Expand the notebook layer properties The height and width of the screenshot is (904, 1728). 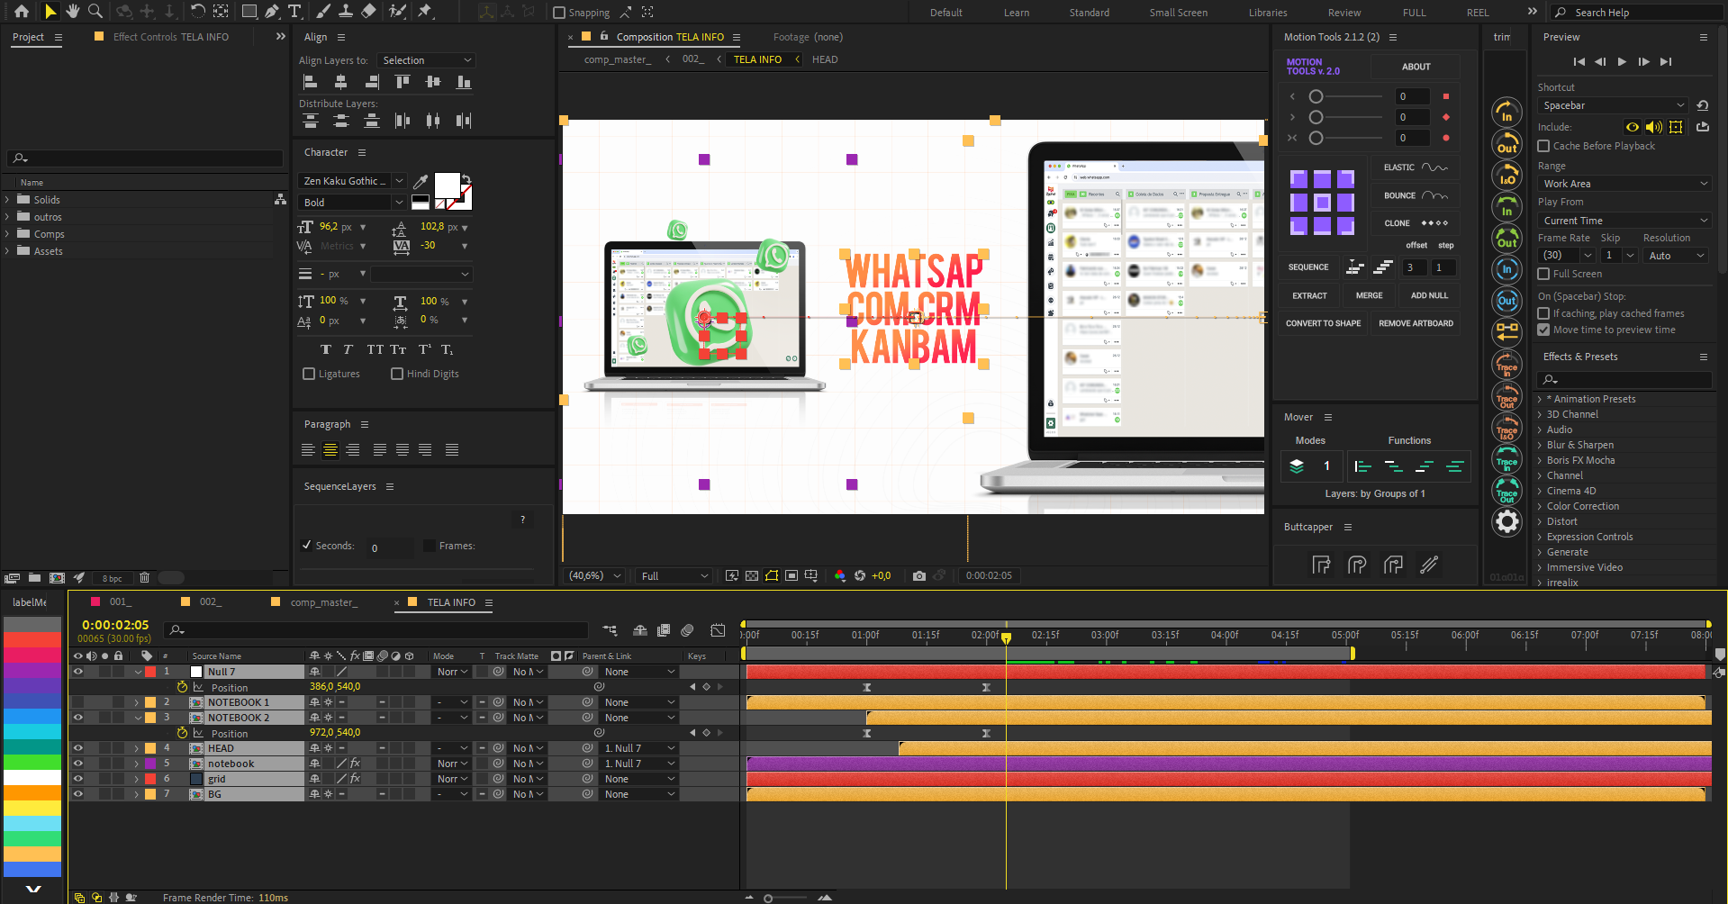(x=137, y=764)
